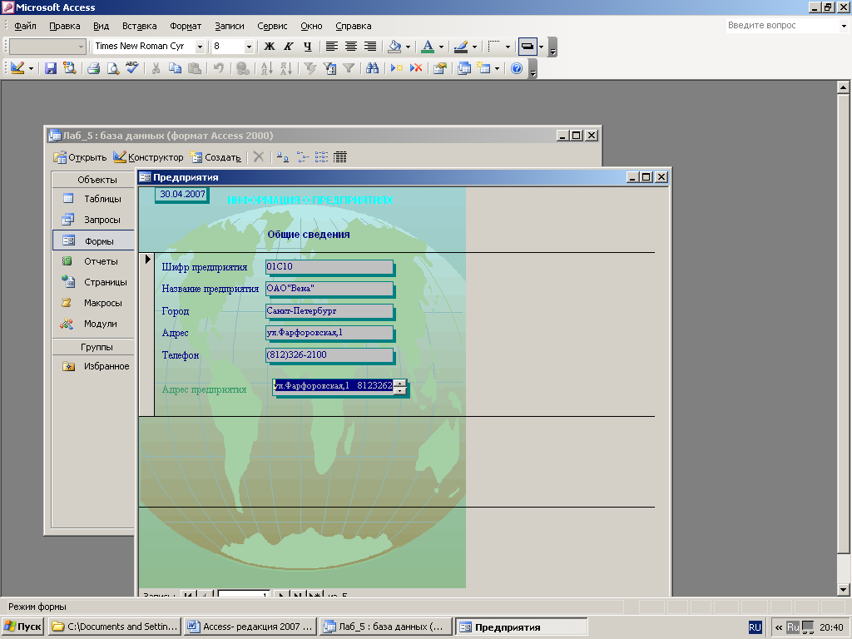Click the binoculars Find icon
This screenshot has height=639, width=852.
(x=372, y=68)
